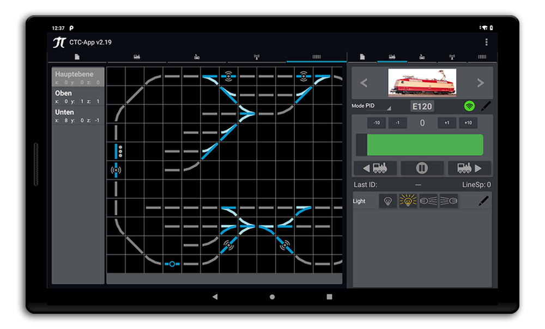The width and height of the screenshot is (545, 329).
Task: Select the rear headlight function icon
Action: click(449, 200)
